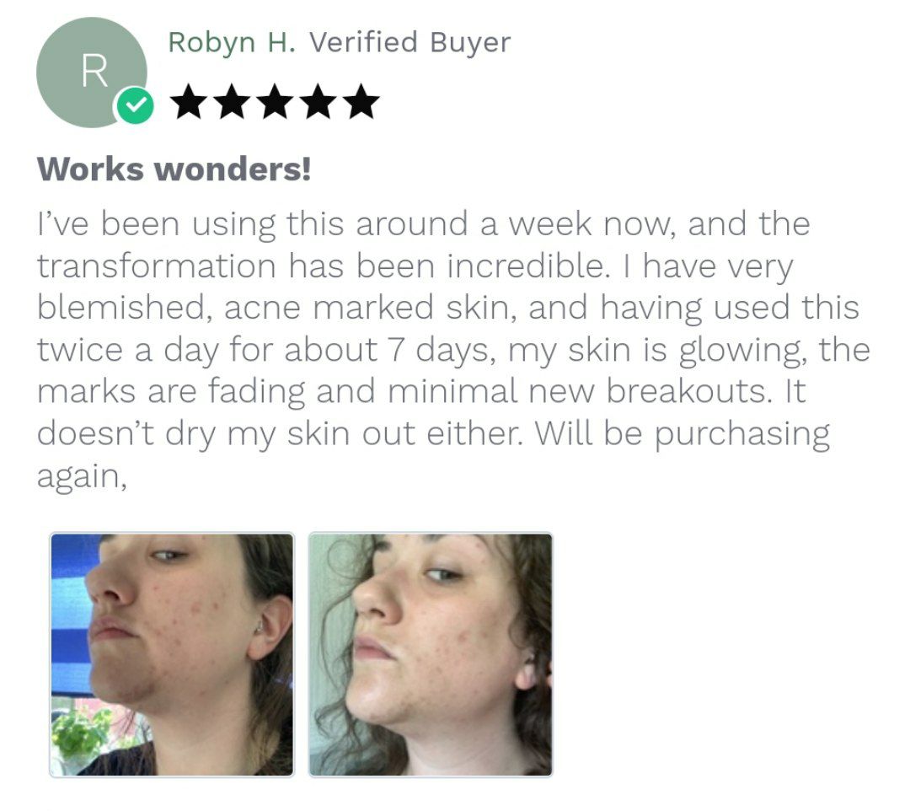Click the Verified Buyer label
This screenshot has width=910, height=811.
click(409, 42)
